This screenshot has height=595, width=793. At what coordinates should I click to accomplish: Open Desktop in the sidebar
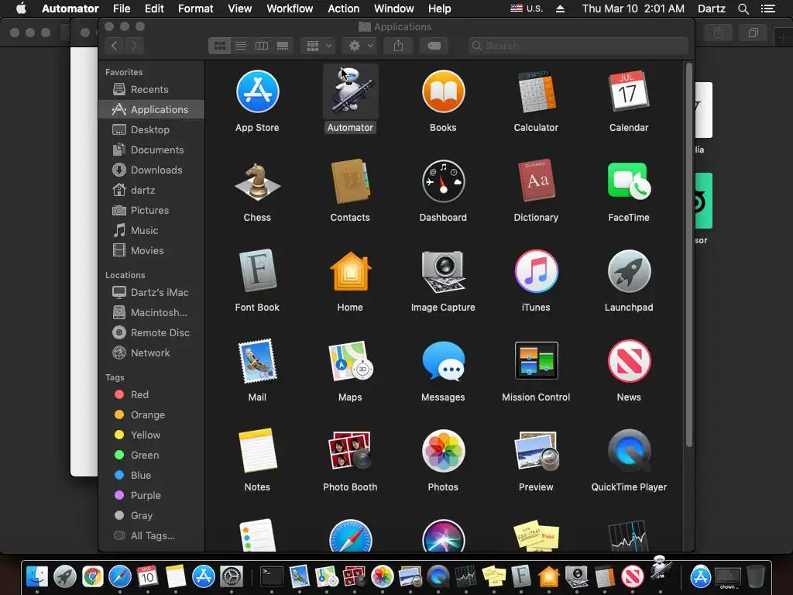click(x=151, y=129)
